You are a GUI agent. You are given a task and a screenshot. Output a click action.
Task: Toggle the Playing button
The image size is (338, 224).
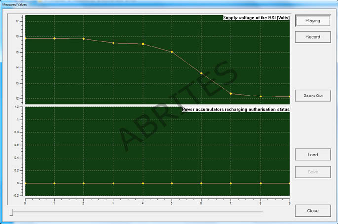click(x=312, y=21)
